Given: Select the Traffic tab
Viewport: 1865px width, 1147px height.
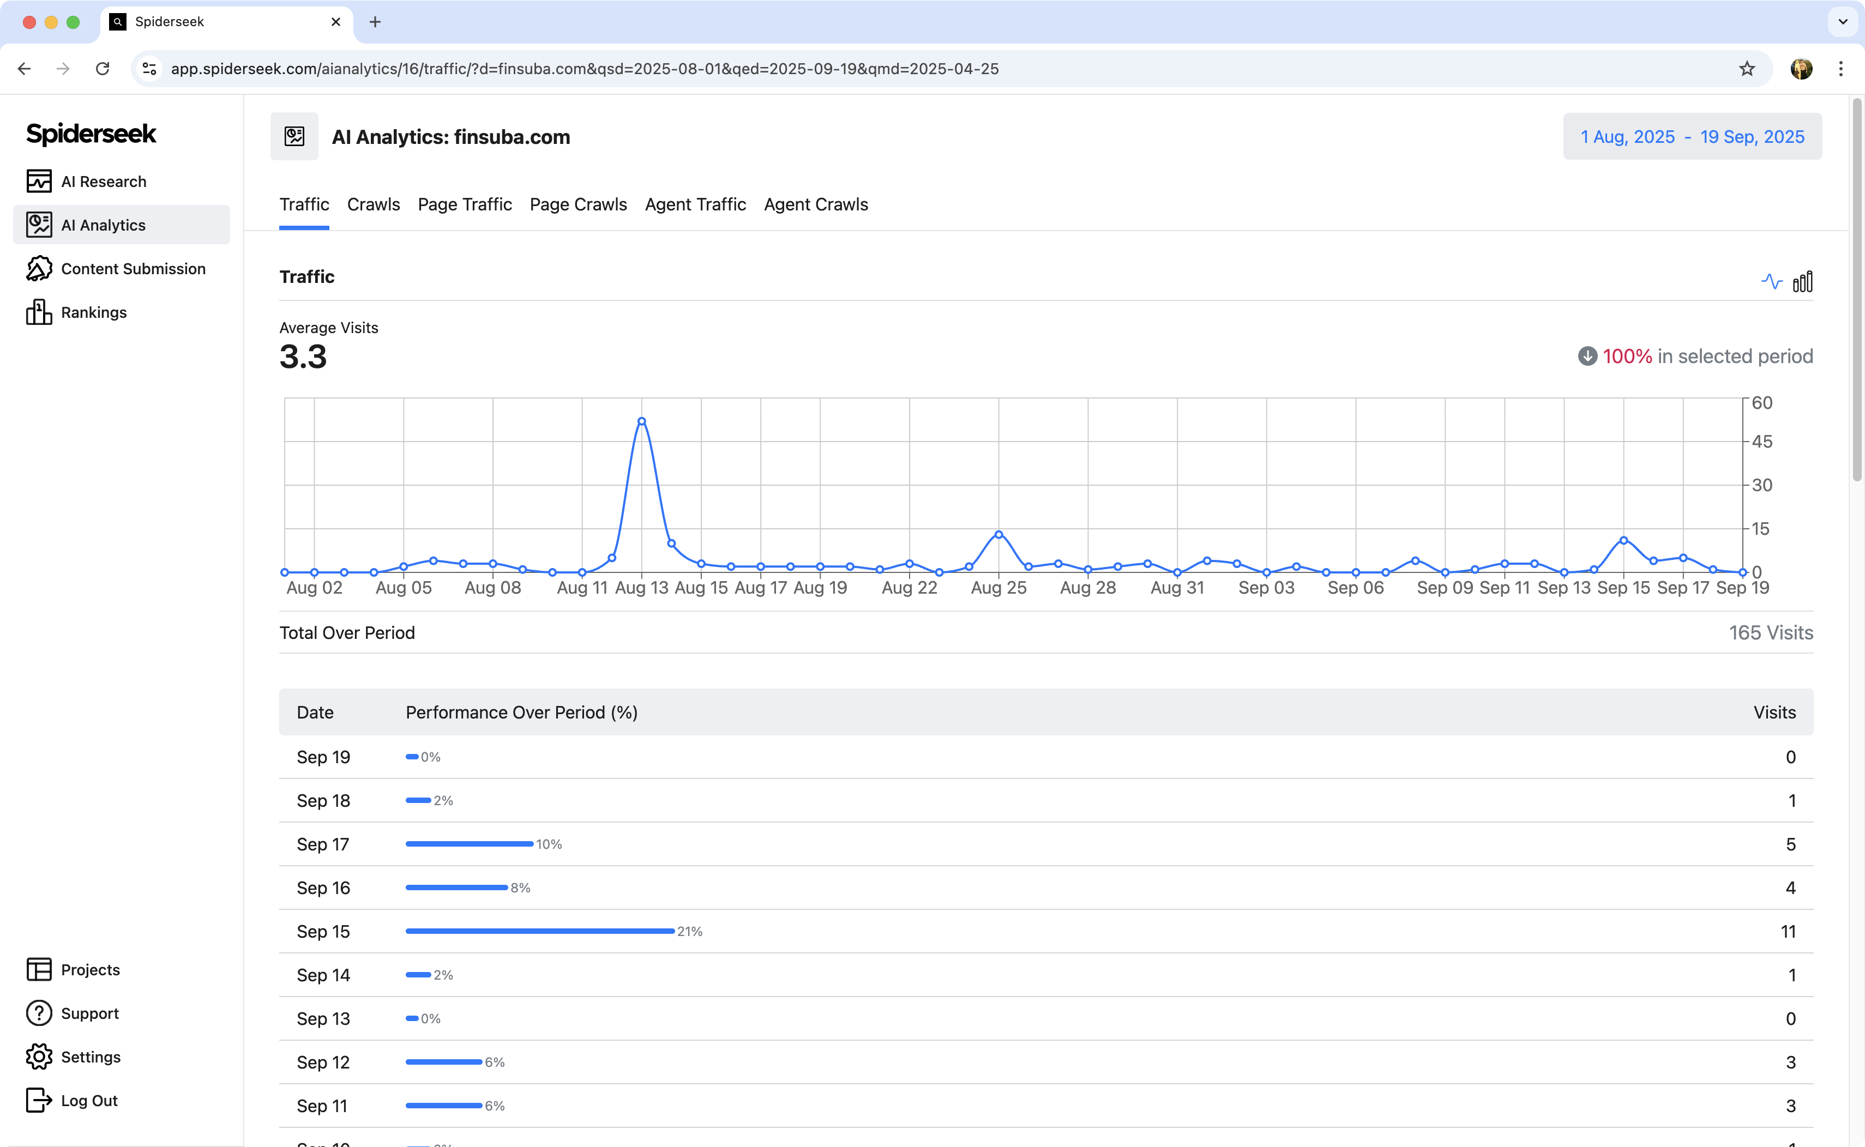Looking at the screenshot, I should pyautogui.click(x=304, y=205).
